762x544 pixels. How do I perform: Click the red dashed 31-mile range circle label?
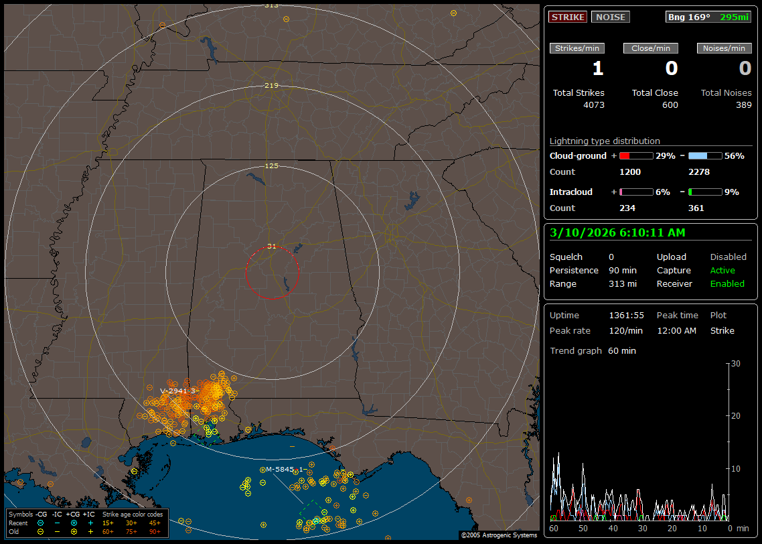click(x=271, y=246)
